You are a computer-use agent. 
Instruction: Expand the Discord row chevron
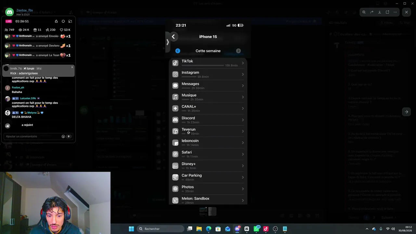click(243, 120)
